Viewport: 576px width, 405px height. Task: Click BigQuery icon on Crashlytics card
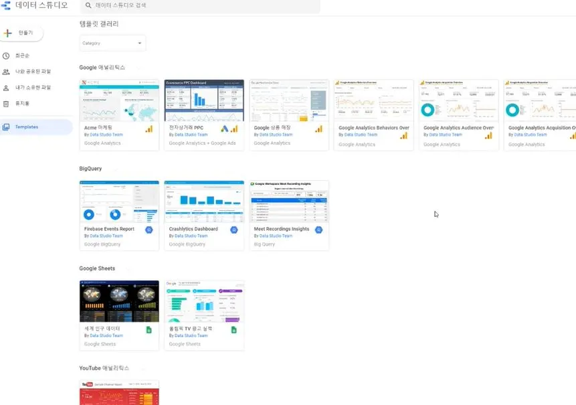click(234, 230)
